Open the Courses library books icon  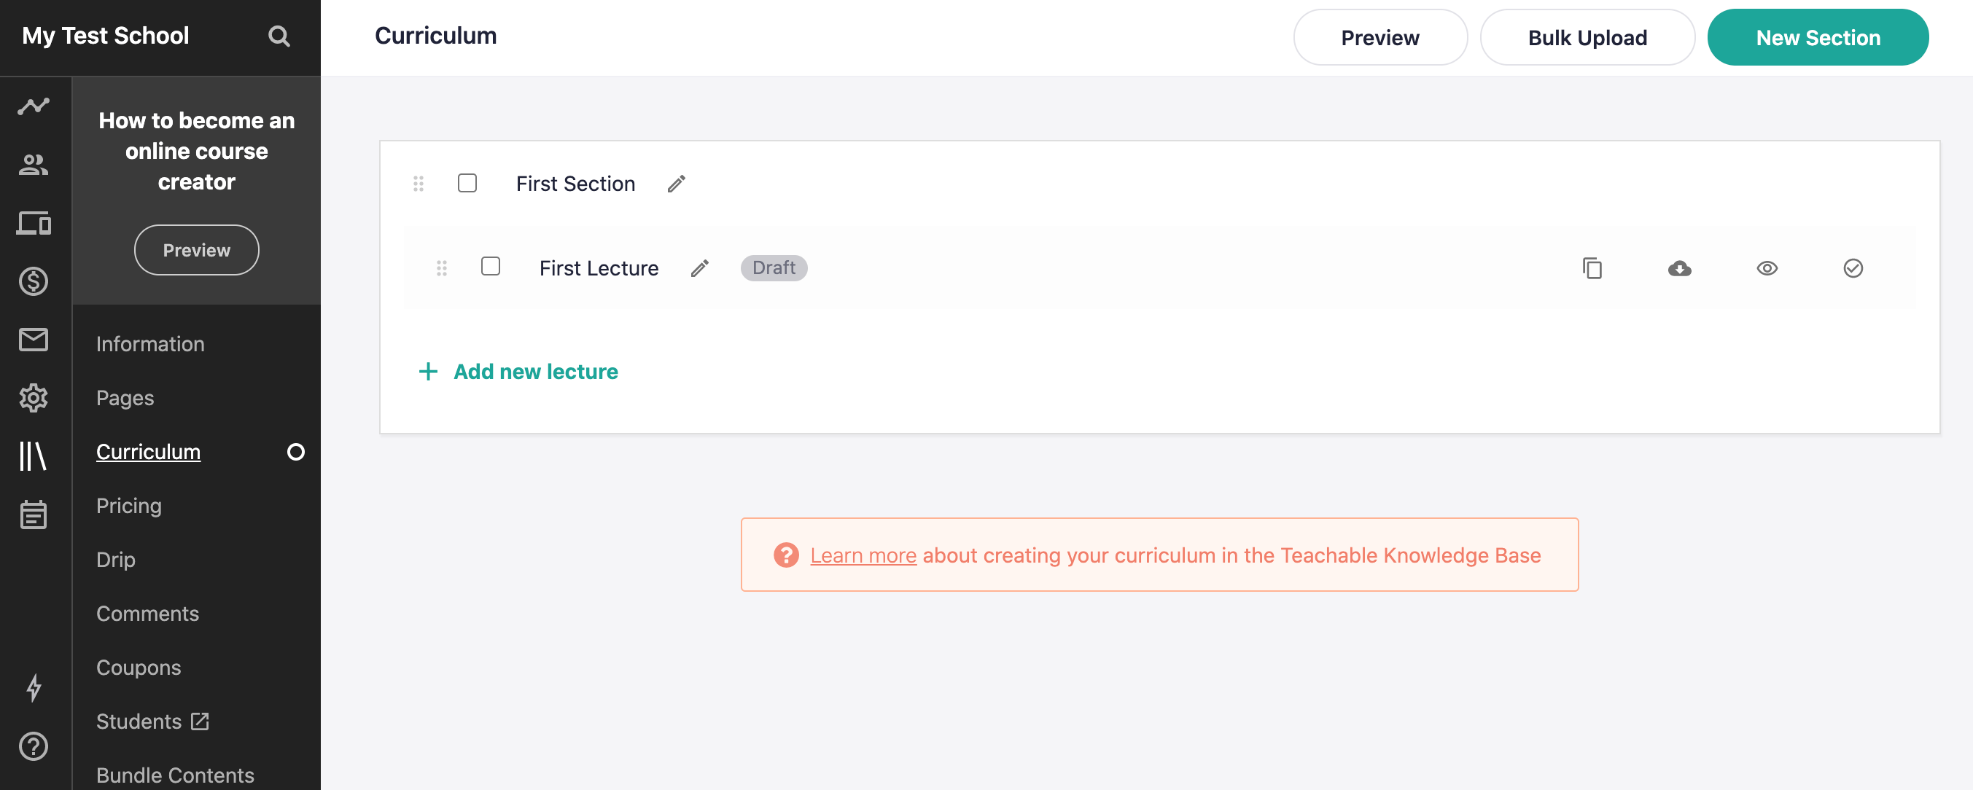[34, 455]
